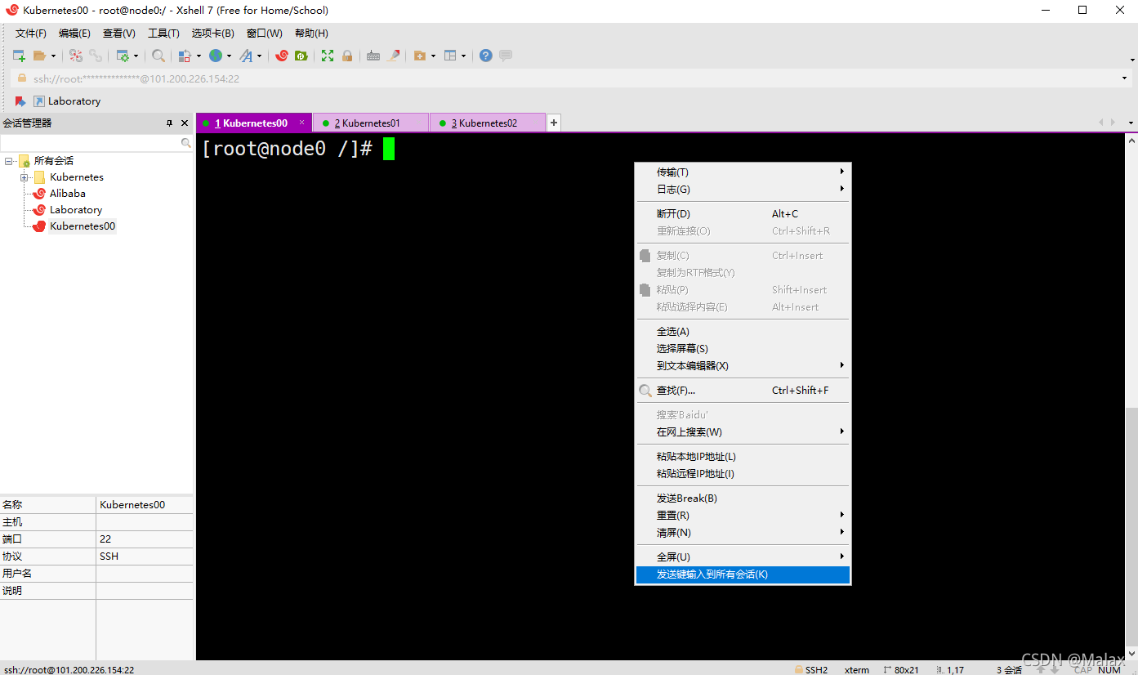The image size is (1138, 675).
Task: Switch to the Kubernetes02 tab
Action: 487,123
